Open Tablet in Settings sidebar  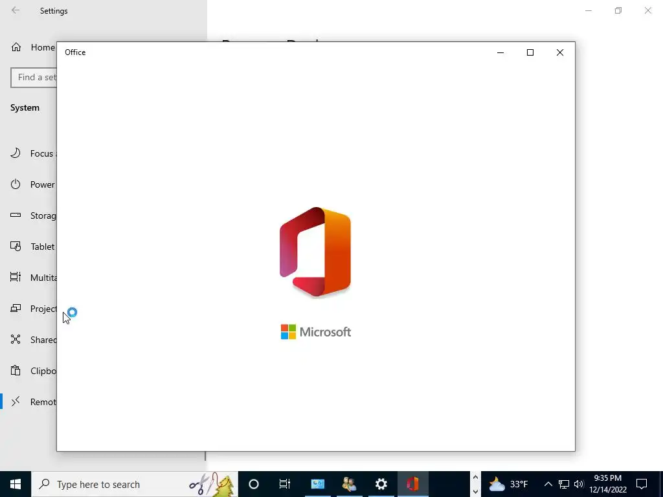pyautogui.click(x=33, y=247)
